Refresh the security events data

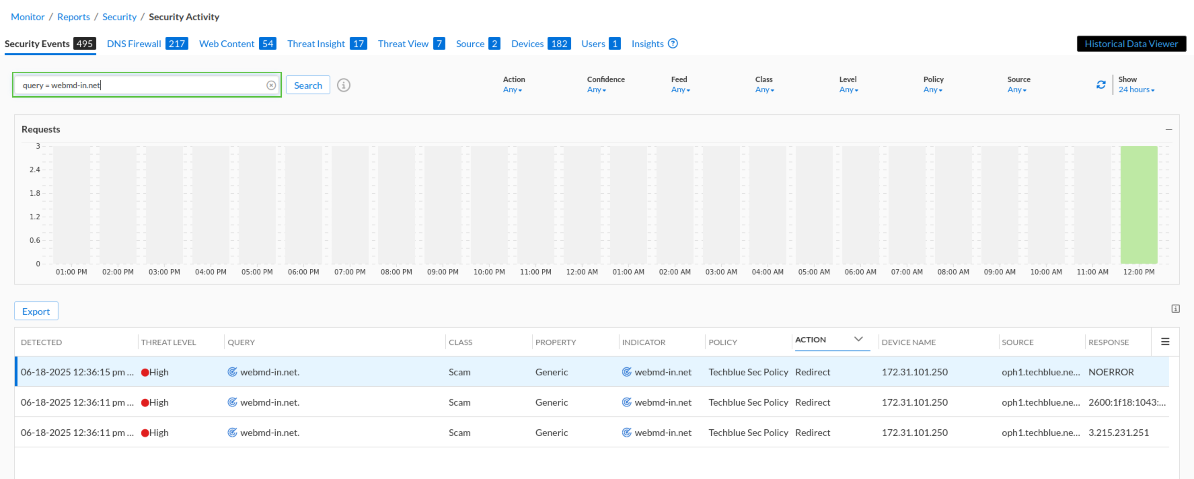[x=1101, y=85]
